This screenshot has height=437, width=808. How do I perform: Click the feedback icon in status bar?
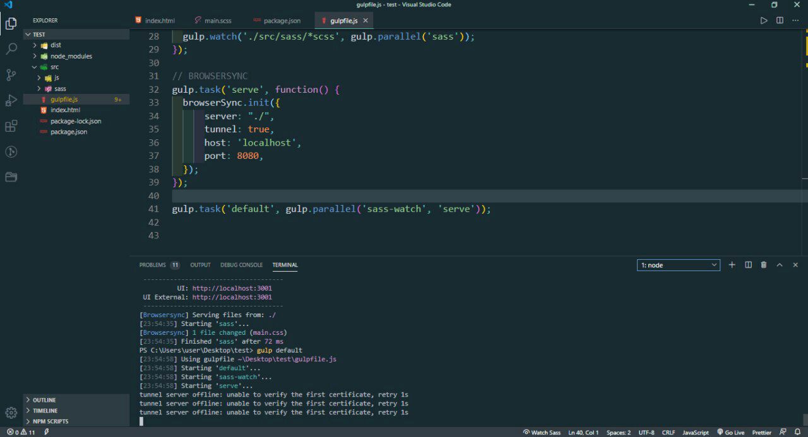tap(783, 433)
